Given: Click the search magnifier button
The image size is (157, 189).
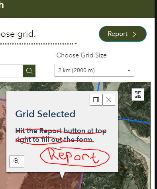Looking at the screenshot, I should point(29,71).
